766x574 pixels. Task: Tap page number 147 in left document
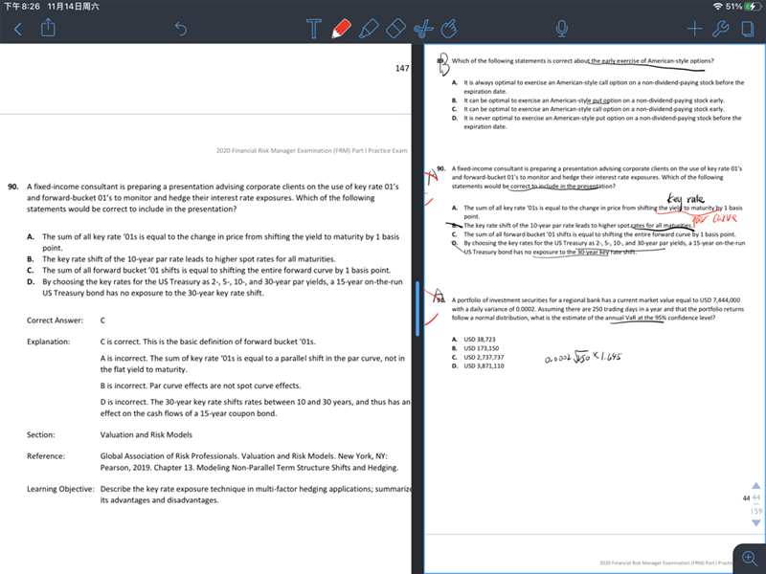click(402, 68)
